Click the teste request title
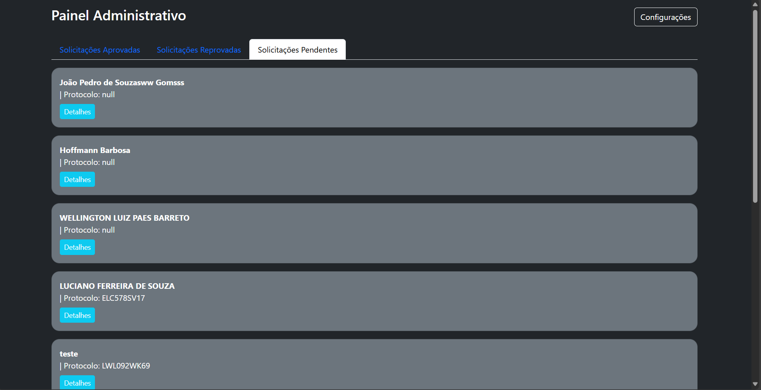This screenshot has width=761, height=390. (69, 354)
